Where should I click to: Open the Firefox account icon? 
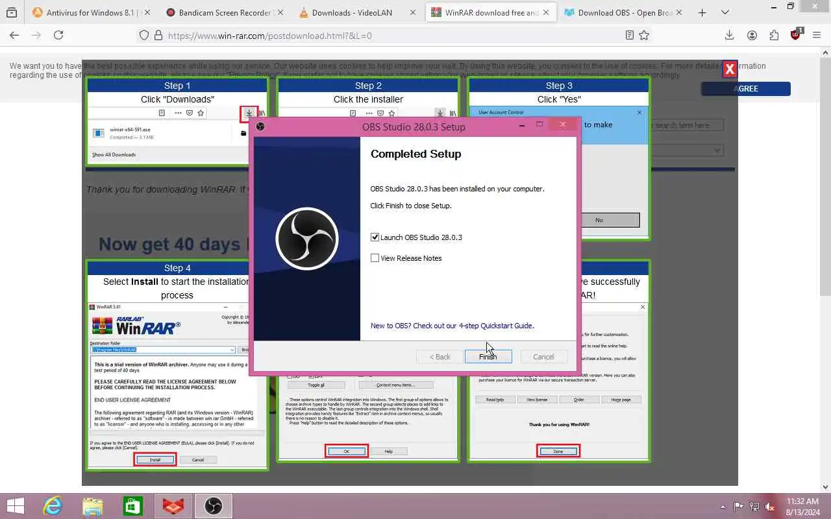click(x=752, y=35)
